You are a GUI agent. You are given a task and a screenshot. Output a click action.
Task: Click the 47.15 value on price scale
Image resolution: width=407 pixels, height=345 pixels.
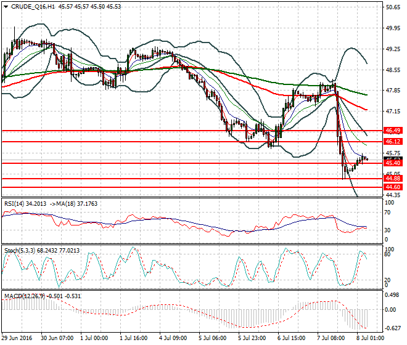pyautogui.click(x=392, y=112)
